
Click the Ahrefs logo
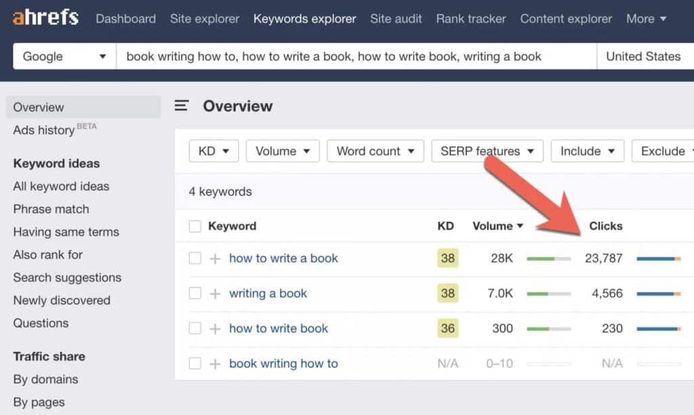(45, 18)
